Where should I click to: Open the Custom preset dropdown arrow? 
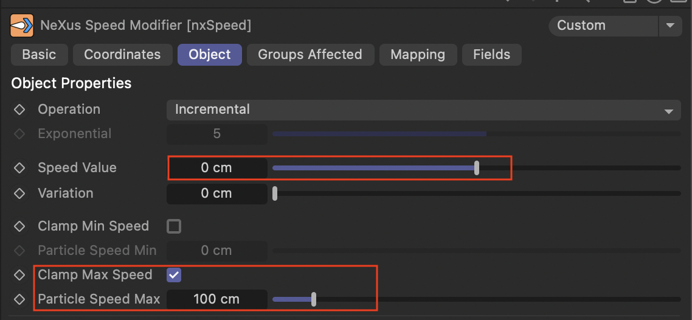pyautogui.click(x=670, y=26)
